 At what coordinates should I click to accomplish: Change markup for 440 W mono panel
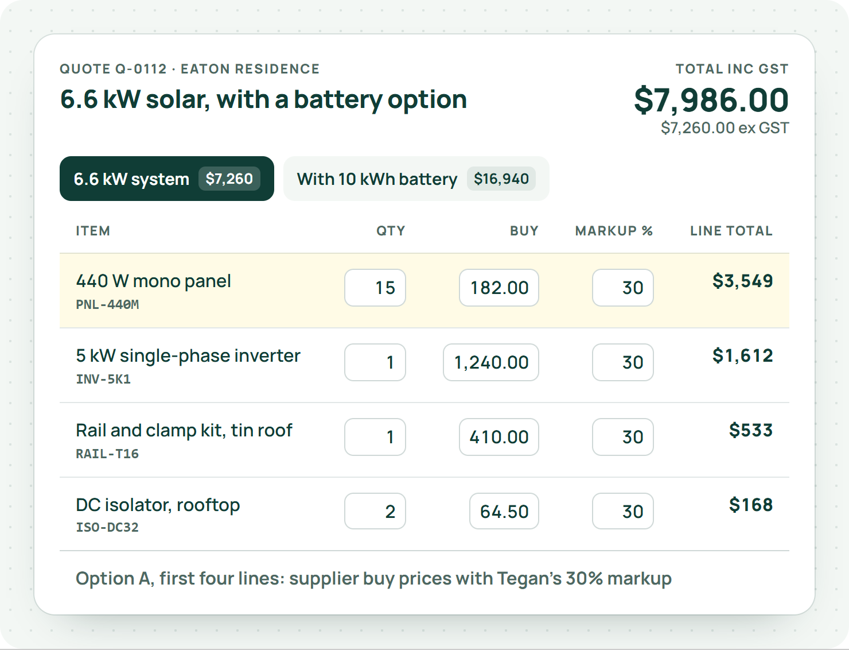click(x=623, y=288)
